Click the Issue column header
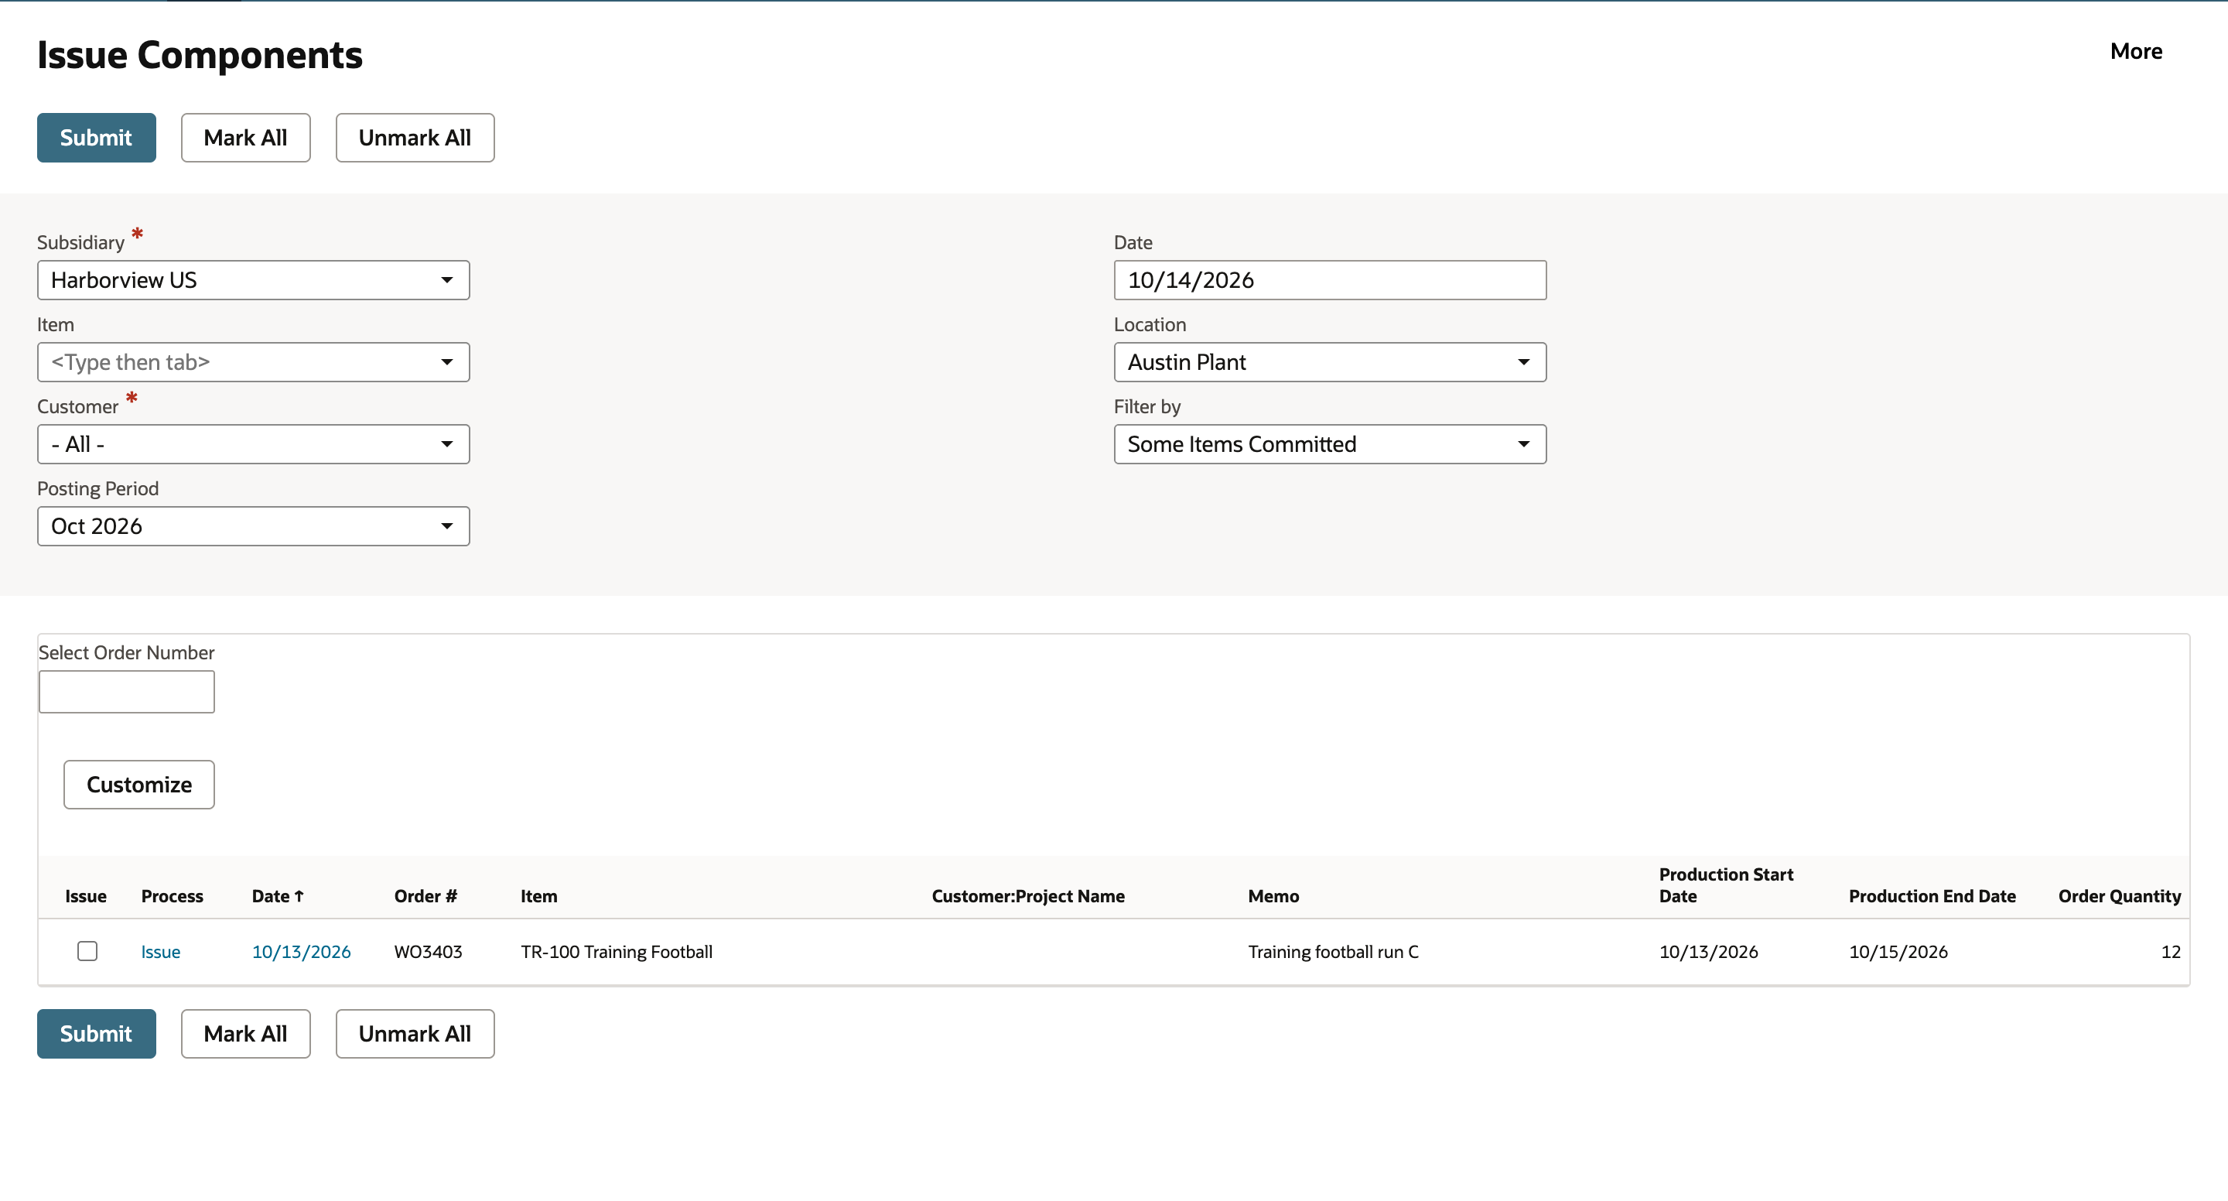Viewport: 2228px width, 1201px height. click(x=86, y=896)
